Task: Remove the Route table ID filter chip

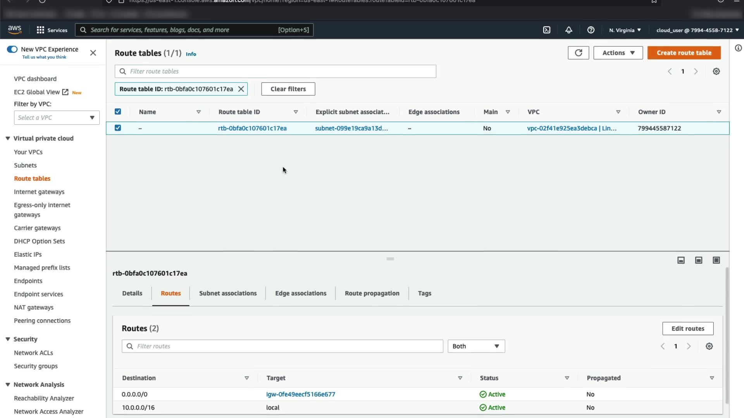Action: pos(241,89)
